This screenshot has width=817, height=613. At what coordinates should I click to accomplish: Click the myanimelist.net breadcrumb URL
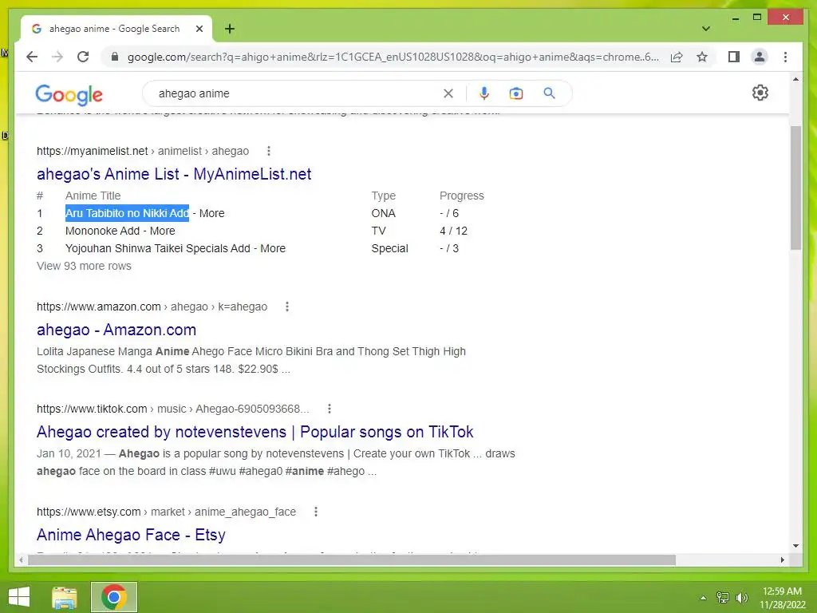pyautogui.click(x=143, y=151)
